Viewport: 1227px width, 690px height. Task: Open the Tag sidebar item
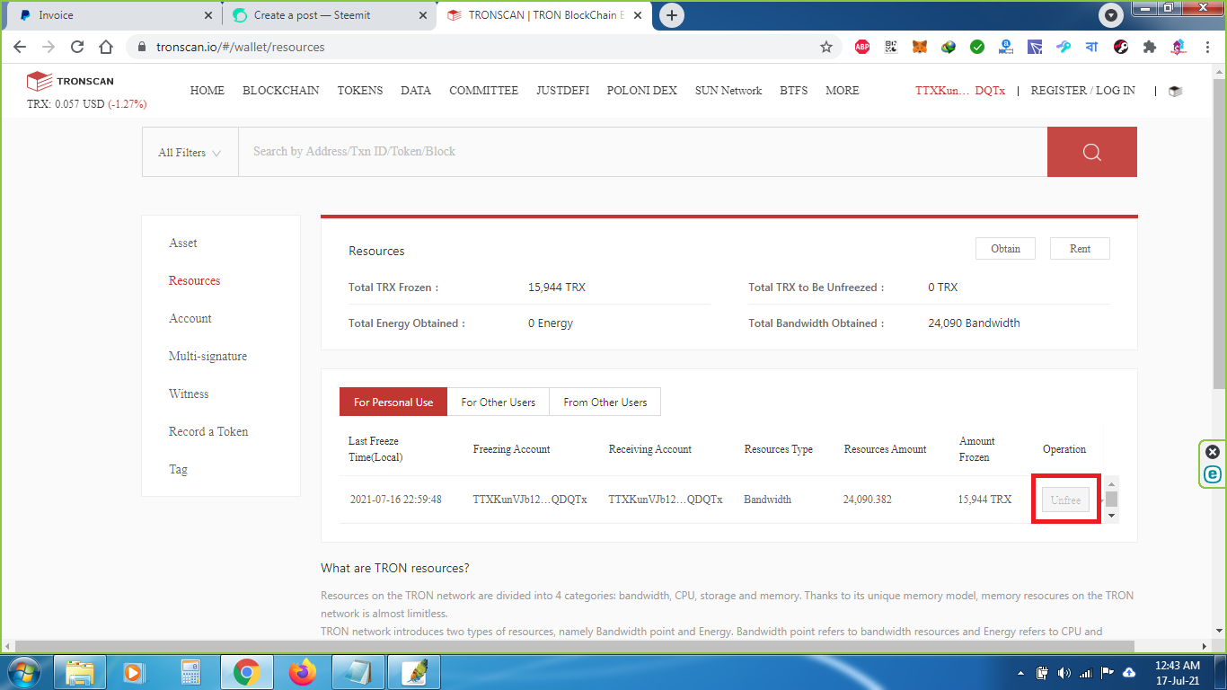coord(179,470)
